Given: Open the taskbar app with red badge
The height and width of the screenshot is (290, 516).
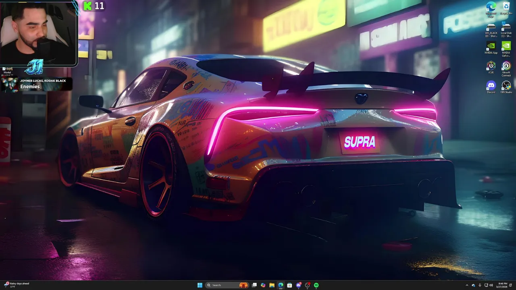Looking at the screenshot, I should point(307,285).
